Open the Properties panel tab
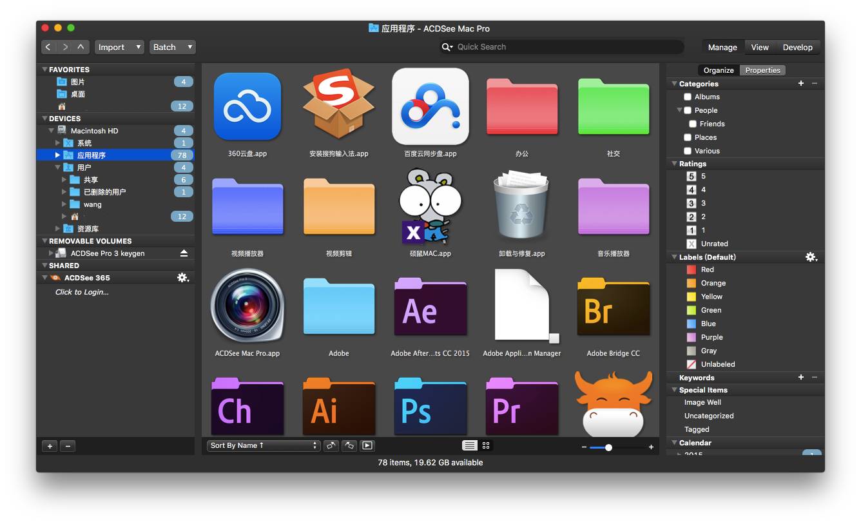 click(x=762, y=70)
